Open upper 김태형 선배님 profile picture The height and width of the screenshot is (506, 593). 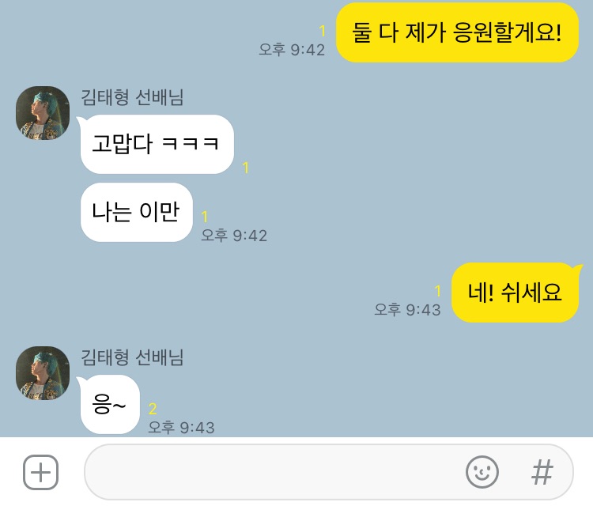(43, 113)
